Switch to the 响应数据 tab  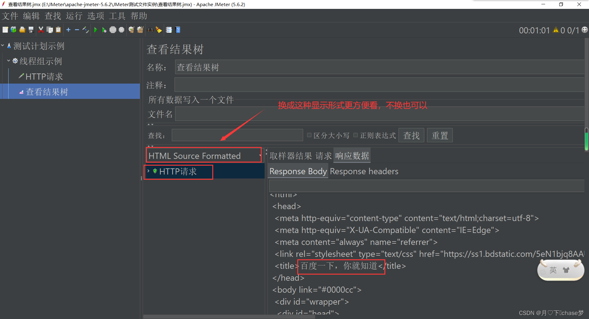pyautogui.click(x=352, y=156)
